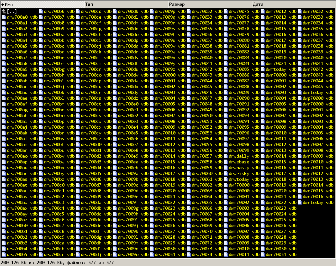This screenshot has width=336, height=266.
Task: Select the drw70099 file entry
Action: [239, 151]
